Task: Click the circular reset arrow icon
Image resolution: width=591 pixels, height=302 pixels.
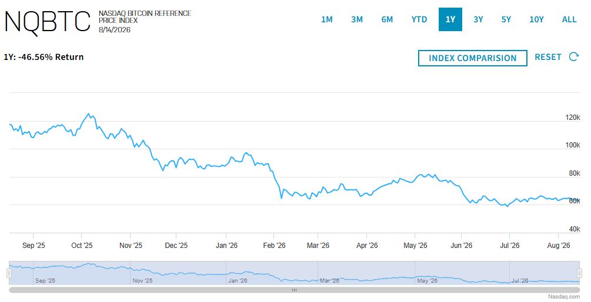Action: coord(574,57)
